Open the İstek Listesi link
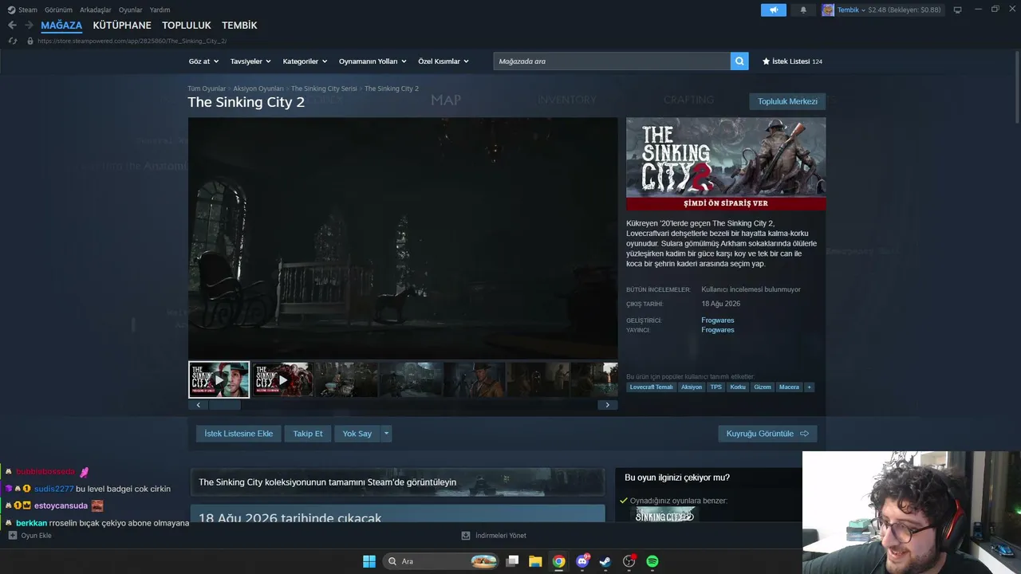1021x574 pixels. click(792, 61)
